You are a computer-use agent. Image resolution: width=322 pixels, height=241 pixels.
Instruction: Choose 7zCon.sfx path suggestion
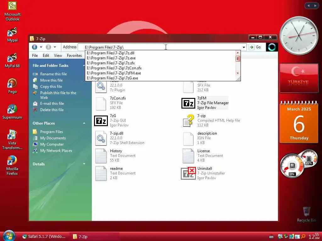pyautogui.click(x=160, y=68)
